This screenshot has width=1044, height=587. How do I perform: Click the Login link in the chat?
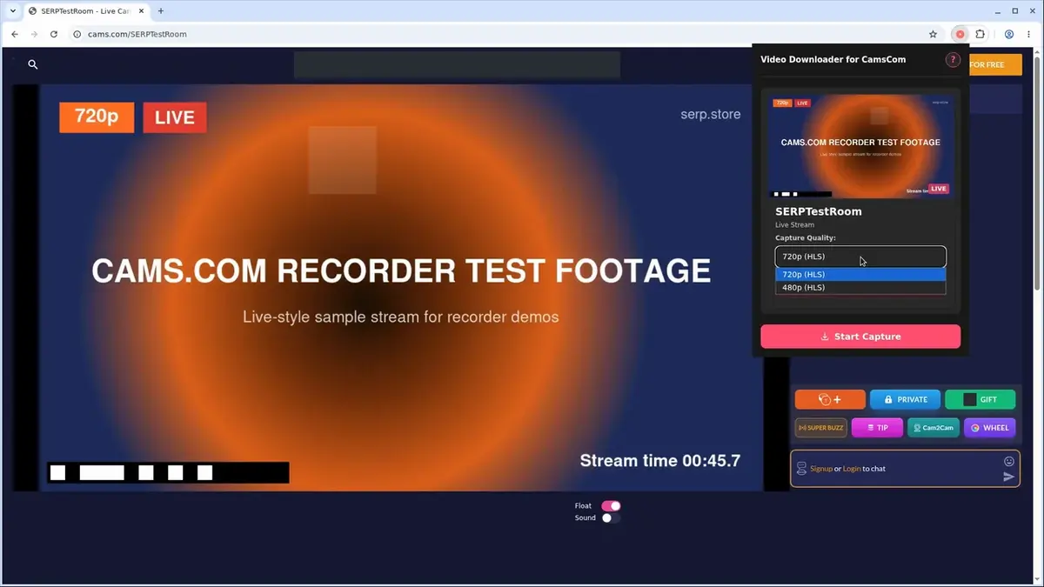pyautogui.click(x=852, y=469)
